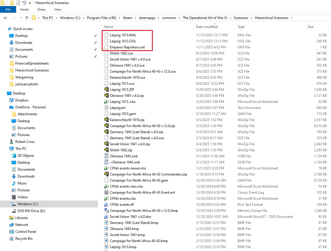331x251 pixels.
Task: Open yaniyani.photo folder in sidebar
Action: click(x=27, y=84)
